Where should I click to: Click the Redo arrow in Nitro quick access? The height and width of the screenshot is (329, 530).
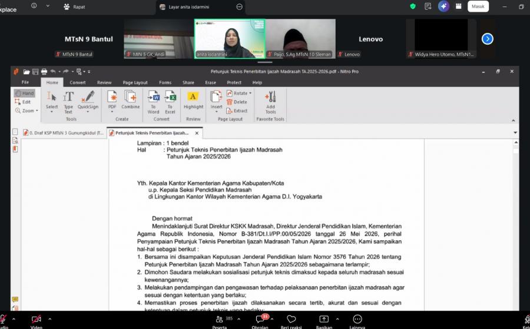click(x=66, y=72)
